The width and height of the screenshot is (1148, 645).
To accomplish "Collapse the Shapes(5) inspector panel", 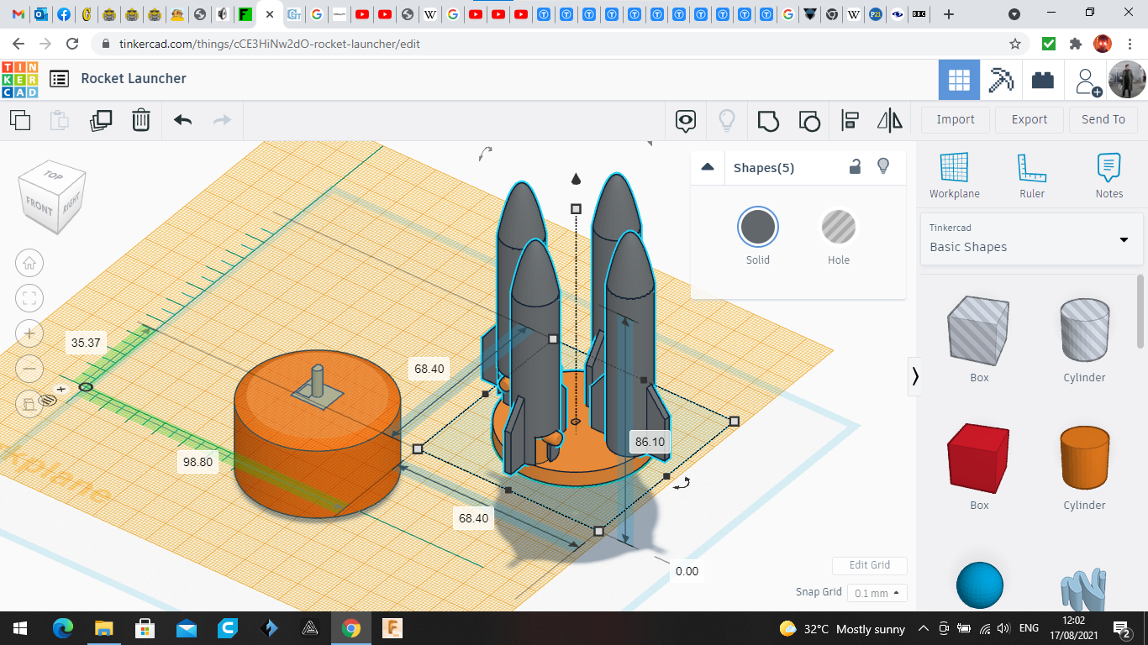I will click(708, 167).
